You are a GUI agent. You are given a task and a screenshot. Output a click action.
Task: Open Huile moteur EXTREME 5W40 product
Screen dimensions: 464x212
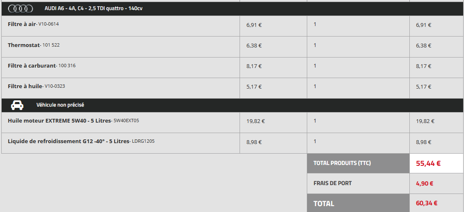[59, 120]
